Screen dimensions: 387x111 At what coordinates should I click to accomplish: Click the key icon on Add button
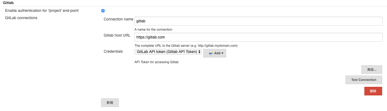[x=211, y=53]
